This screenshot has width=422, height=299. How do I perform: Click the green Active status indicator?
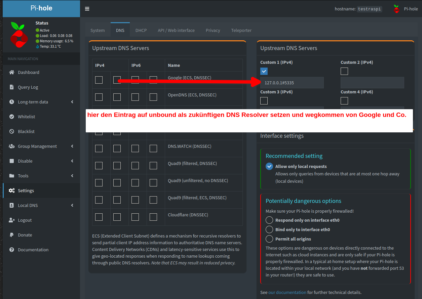pyautogui.click(x=37, y=30)
